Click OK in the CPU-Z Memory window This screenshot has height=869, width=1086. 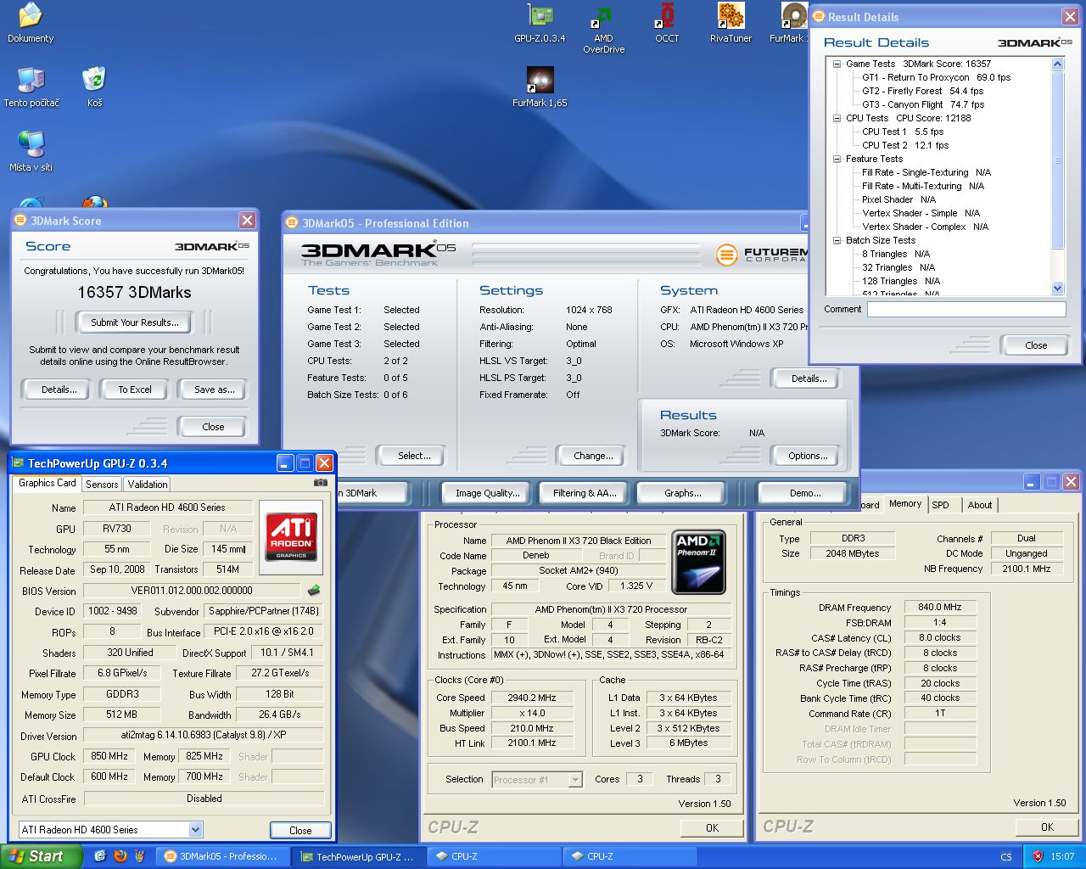(x=1047, y=827)
